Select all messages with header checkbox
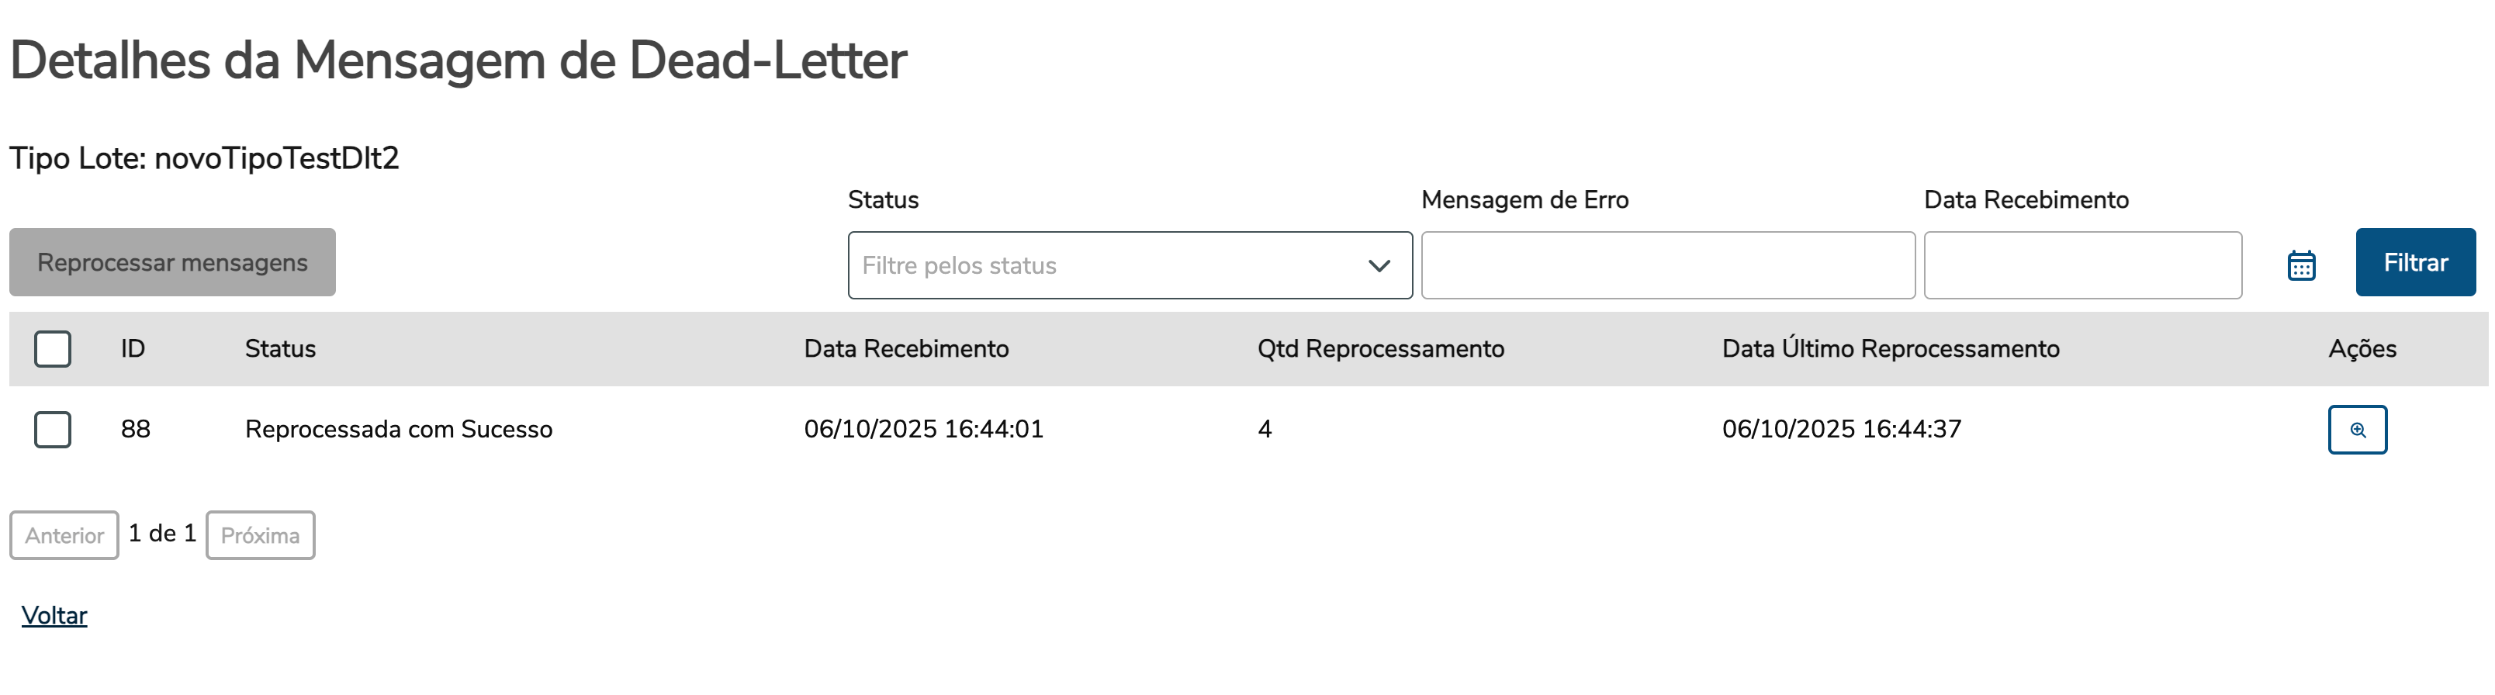 coord(52,348)
